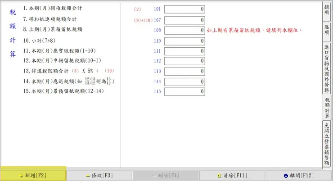Click the red (9)+(10) reference near 107
Screen dimensions: 333x181
(143, 20)
